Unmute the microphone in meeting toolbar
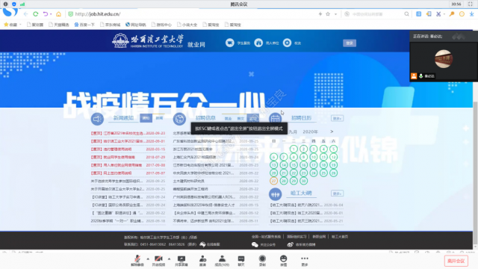478x269 pixels. point(137,260)
